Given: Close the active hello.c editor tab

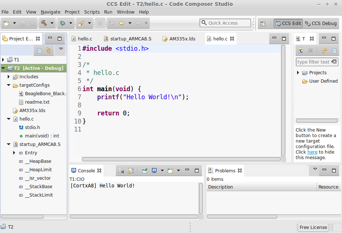Looking at the screenshot, I should [232, 39].
